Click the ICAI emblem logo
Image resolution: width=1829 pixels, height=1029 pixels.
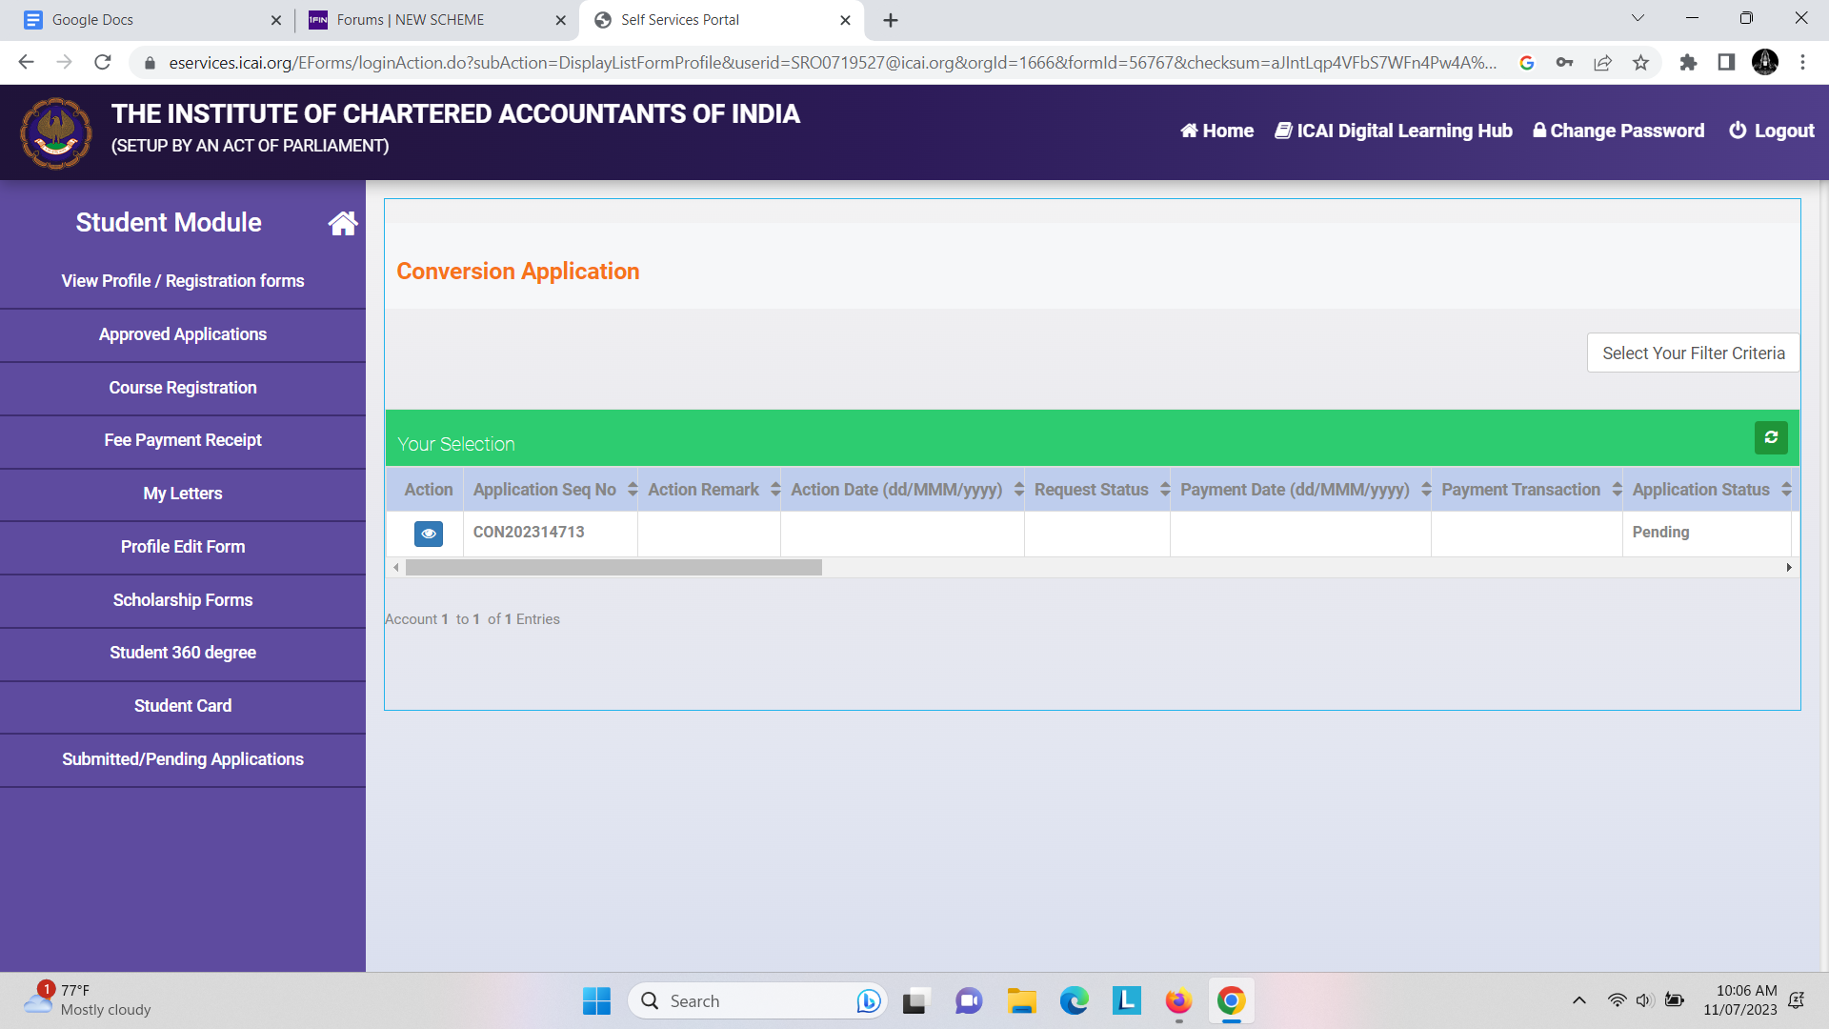(x=56, y=133)
